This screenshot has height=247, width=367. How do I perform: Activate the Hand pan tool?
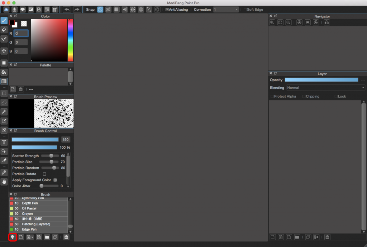pyautogui.click(x=4, y=182)
